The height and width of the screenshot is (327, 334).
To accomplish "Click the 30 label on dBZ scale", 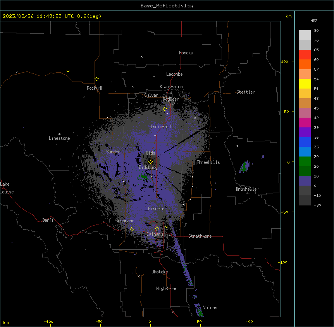I will (316, 157).
